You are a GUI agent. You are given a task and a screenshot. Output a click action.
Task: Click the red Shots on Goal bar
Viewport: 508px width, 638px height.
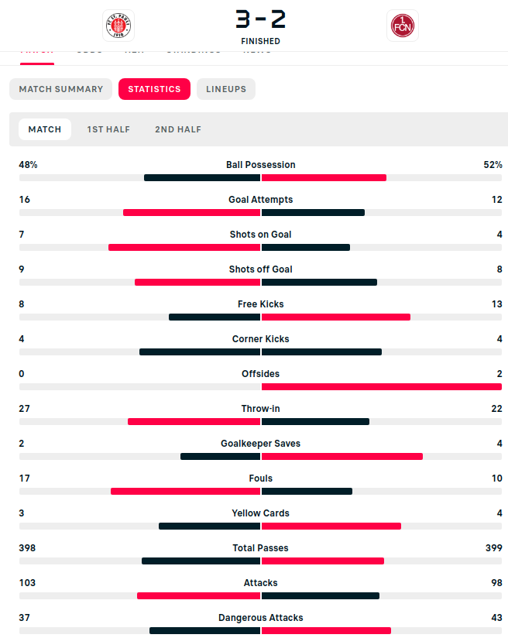pos(184,248)
